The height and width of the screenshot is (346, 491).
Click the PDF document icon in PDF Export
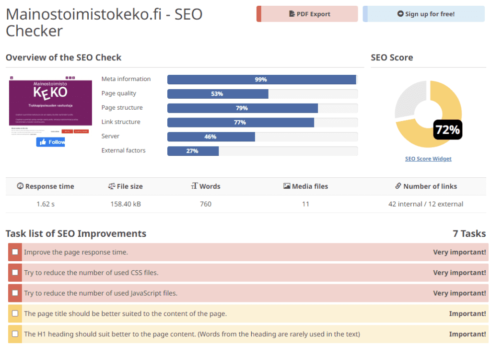click(292, 14)
